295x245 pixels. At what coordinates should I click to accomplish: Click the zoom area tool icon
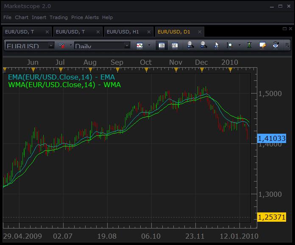point(229,45)
